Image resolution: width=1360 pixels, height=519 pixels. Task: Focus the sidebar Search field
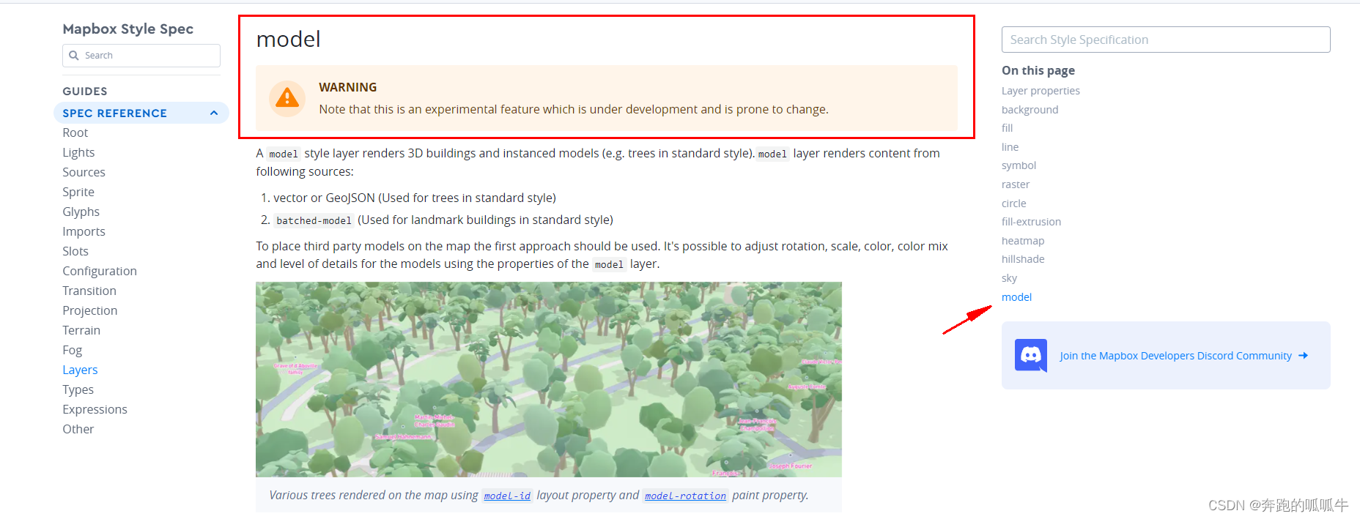(x=141, y=56)
